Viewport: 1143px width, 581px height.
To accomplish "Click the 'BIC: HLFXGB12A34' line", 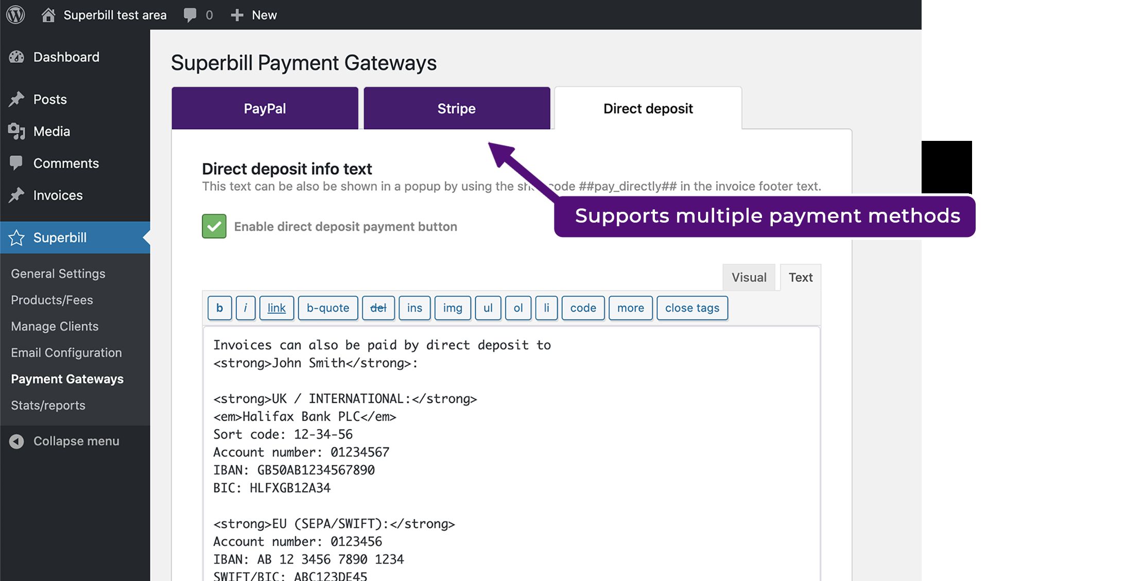I will pyautogui.click(x=272, y=488).
